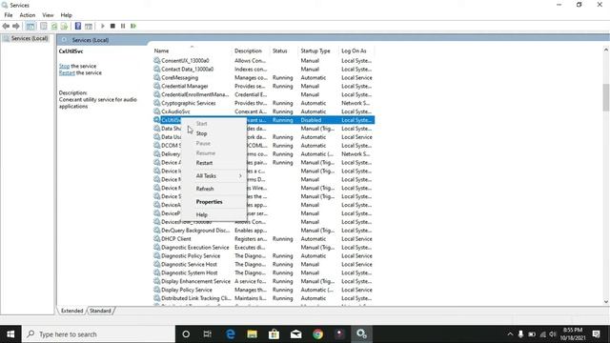Sort by the Startup Type column header
This screenshot has width=610, height=343.
[x=318, y=50]
